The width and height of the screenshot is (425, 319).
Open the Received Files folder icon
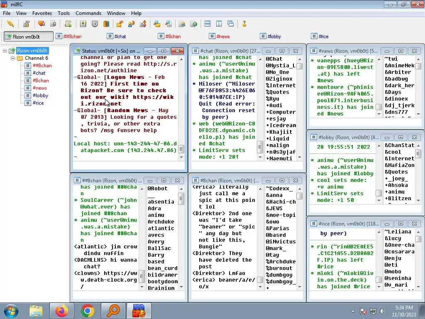point(156,24)
